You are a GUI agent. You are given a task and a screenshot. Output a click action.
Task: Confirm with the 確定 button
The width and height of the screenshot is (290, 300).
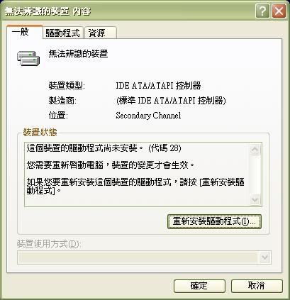tap(199, 286)
